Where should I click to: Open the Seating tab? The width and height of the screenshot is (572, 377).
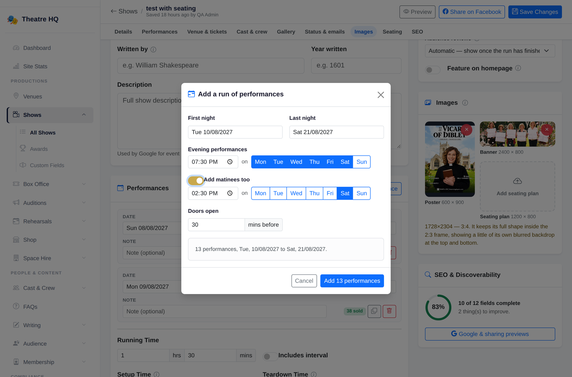click(x=392, y=32)
